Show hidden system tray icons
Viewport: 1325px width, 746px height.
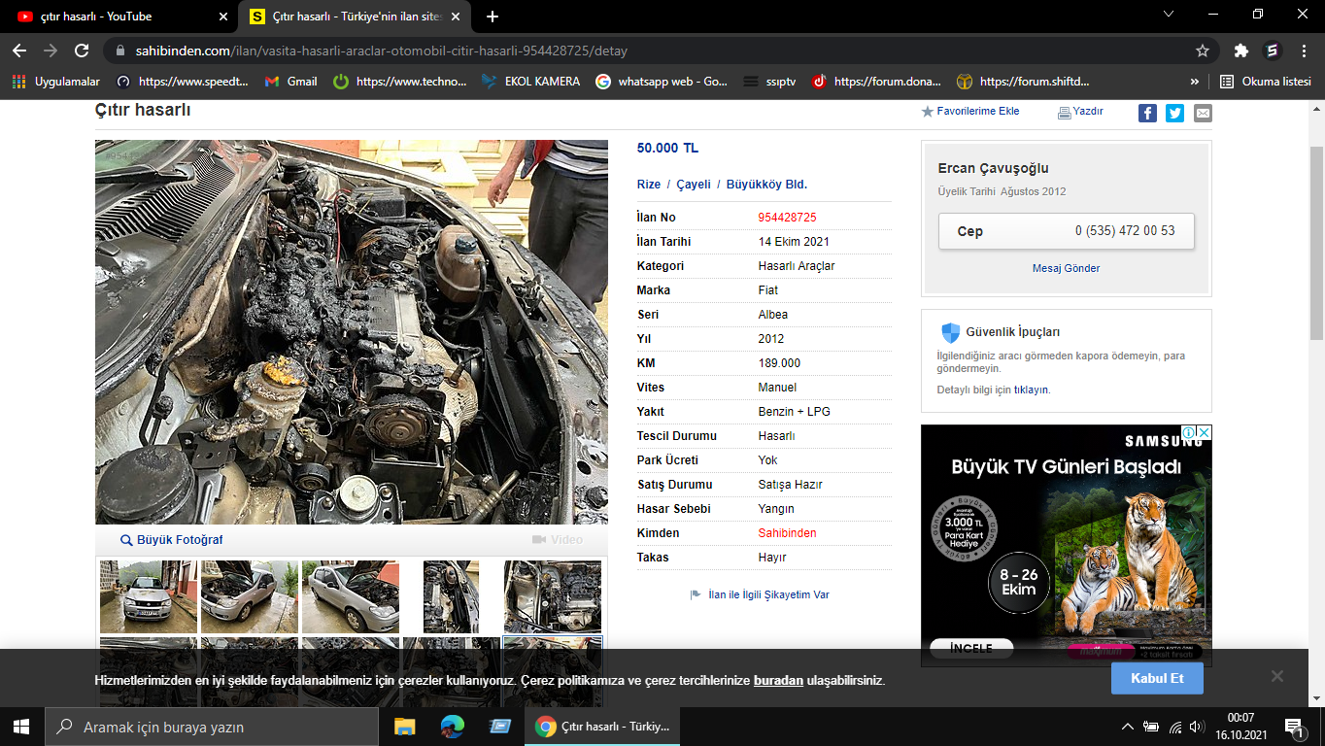pyautogui.click(x=1128, y=727)
